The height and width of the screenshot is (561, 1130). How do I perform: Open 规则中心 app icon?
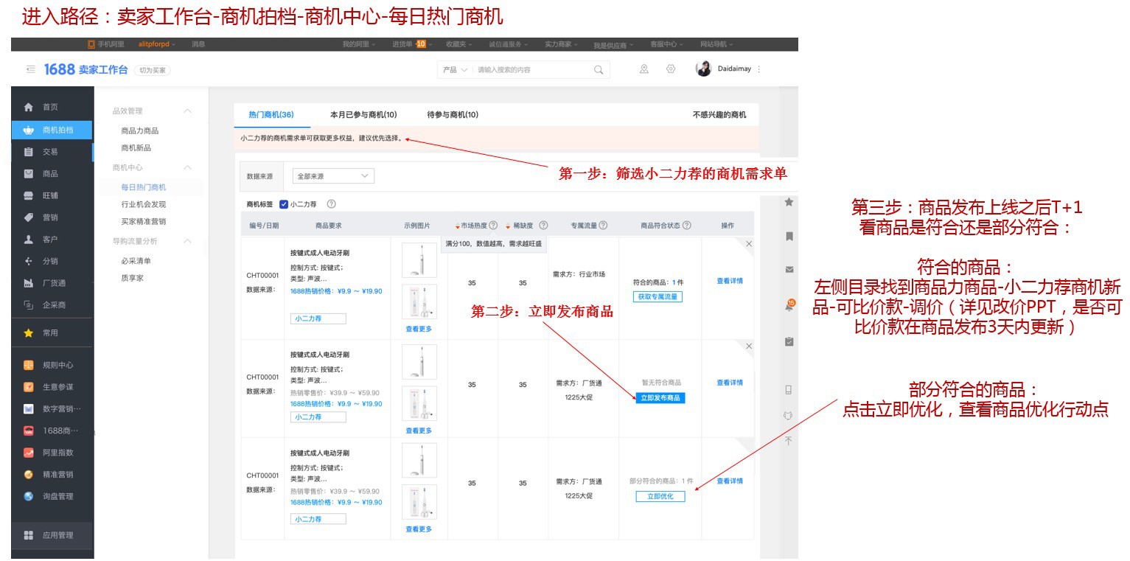[29, 366]
